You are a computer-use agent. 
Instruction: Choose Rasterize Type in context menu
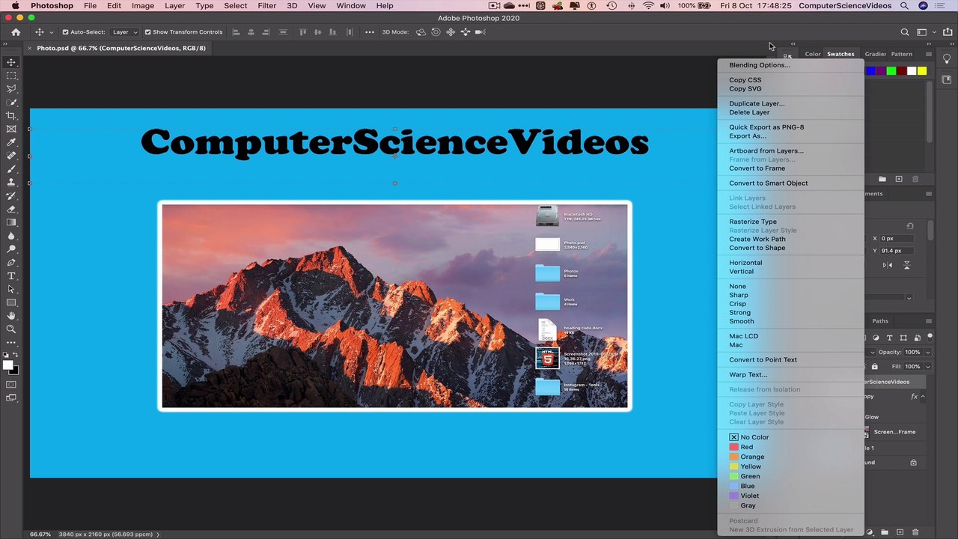pyautogui.click(x=753, y=222)
